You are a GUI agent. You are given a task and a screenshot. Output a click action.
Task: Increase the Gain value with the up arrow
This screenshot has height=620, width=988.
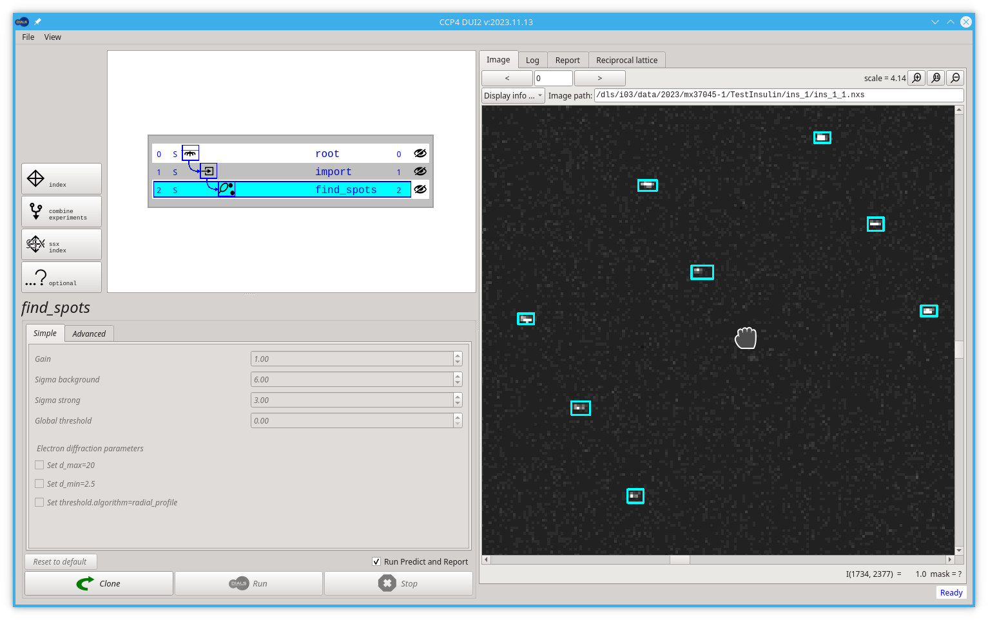pos(458,355)
